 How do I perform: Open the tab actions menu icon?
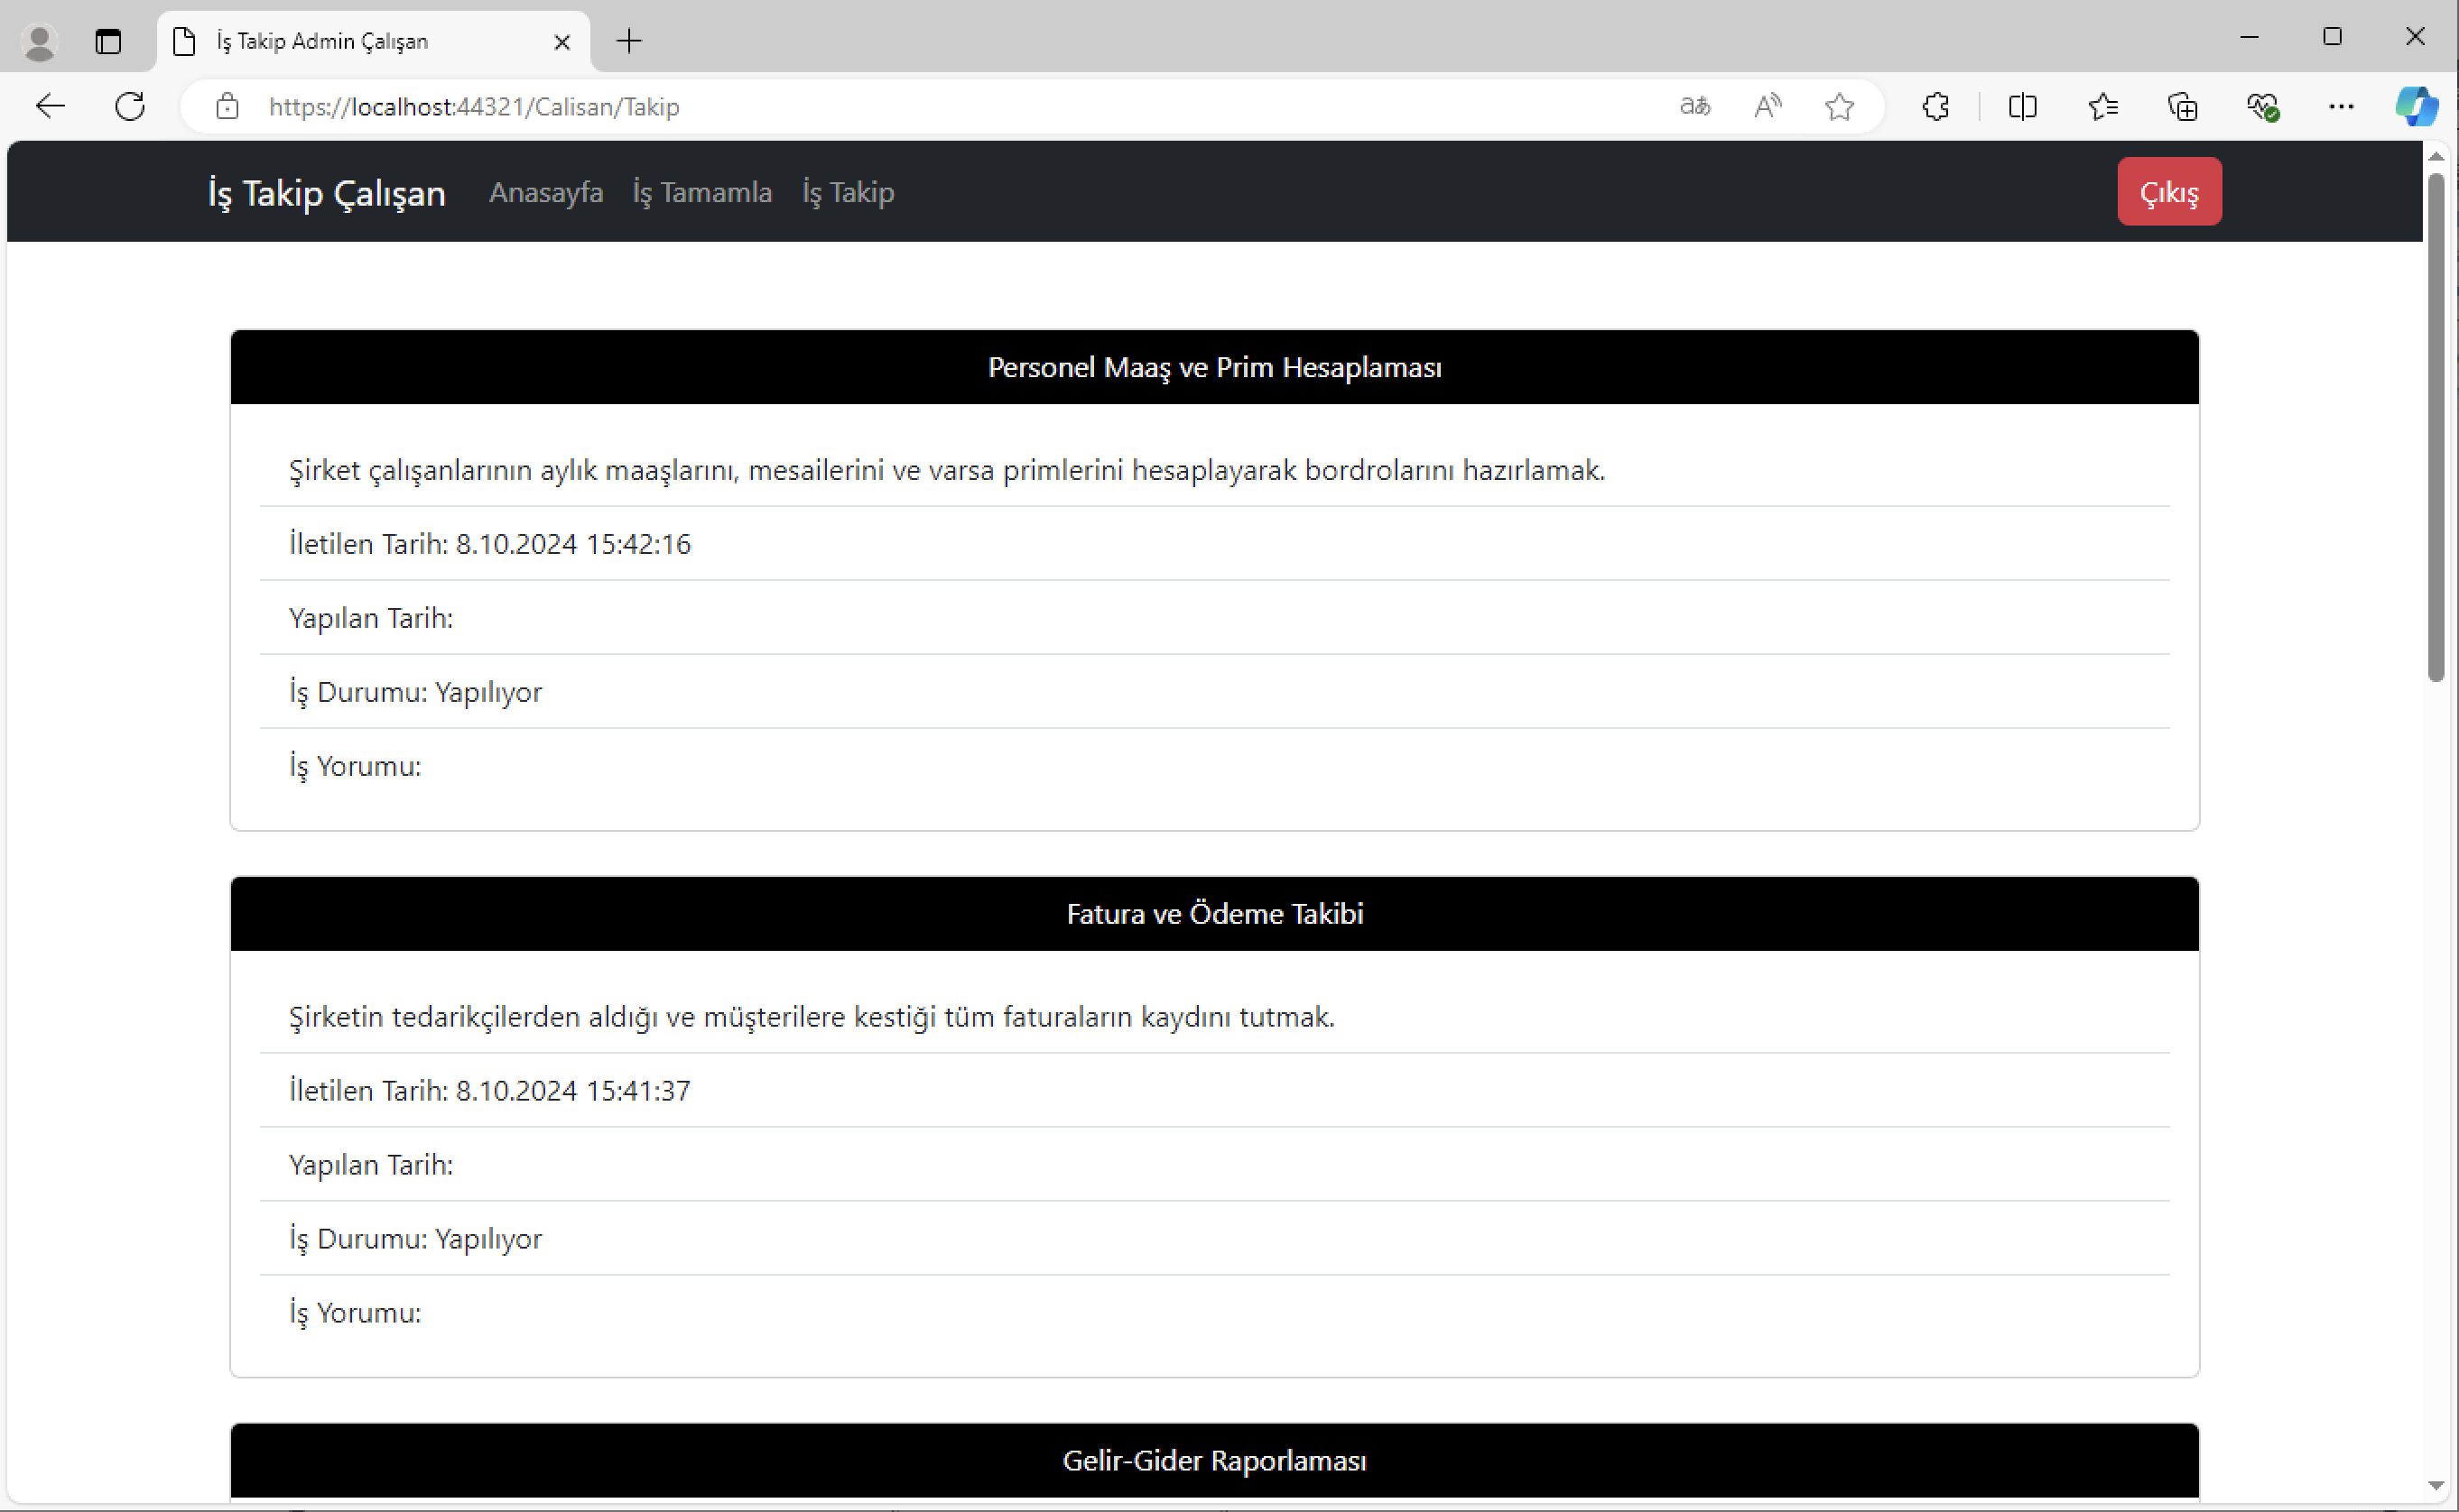click(108, 42)
